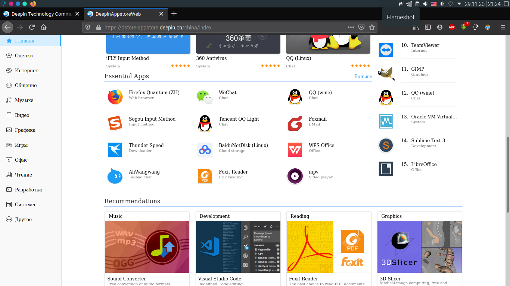Open the Главная sidebar category
510x286 pixels.
point(30,41)
